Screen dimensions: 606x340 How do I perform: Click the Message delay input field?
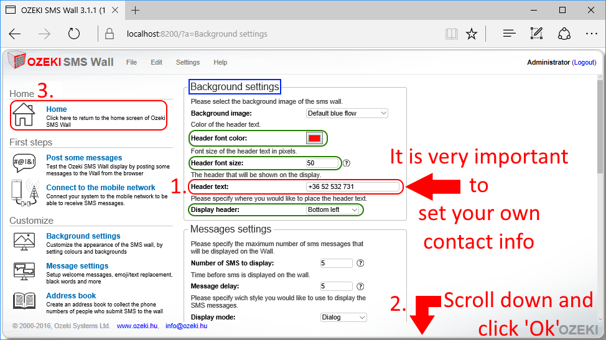pyautogui.click(x=336, y=287)
